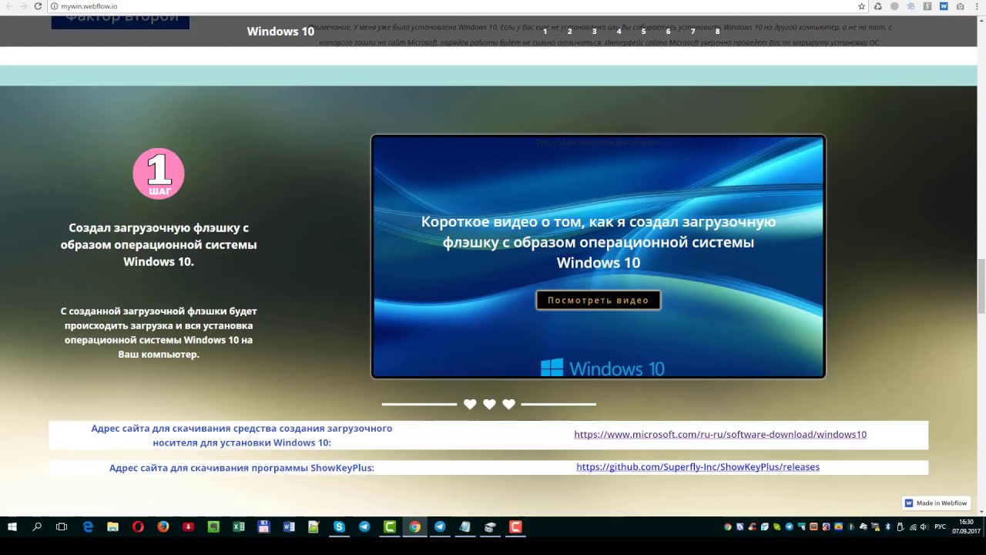Open the microsoft.com software-download link
The width and height of the screenshot is (986, 555).
[720, 435]
